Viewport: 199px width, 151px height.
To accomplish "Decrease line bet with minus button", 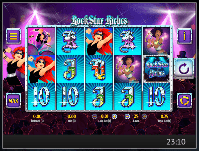I will pos(95,116).
